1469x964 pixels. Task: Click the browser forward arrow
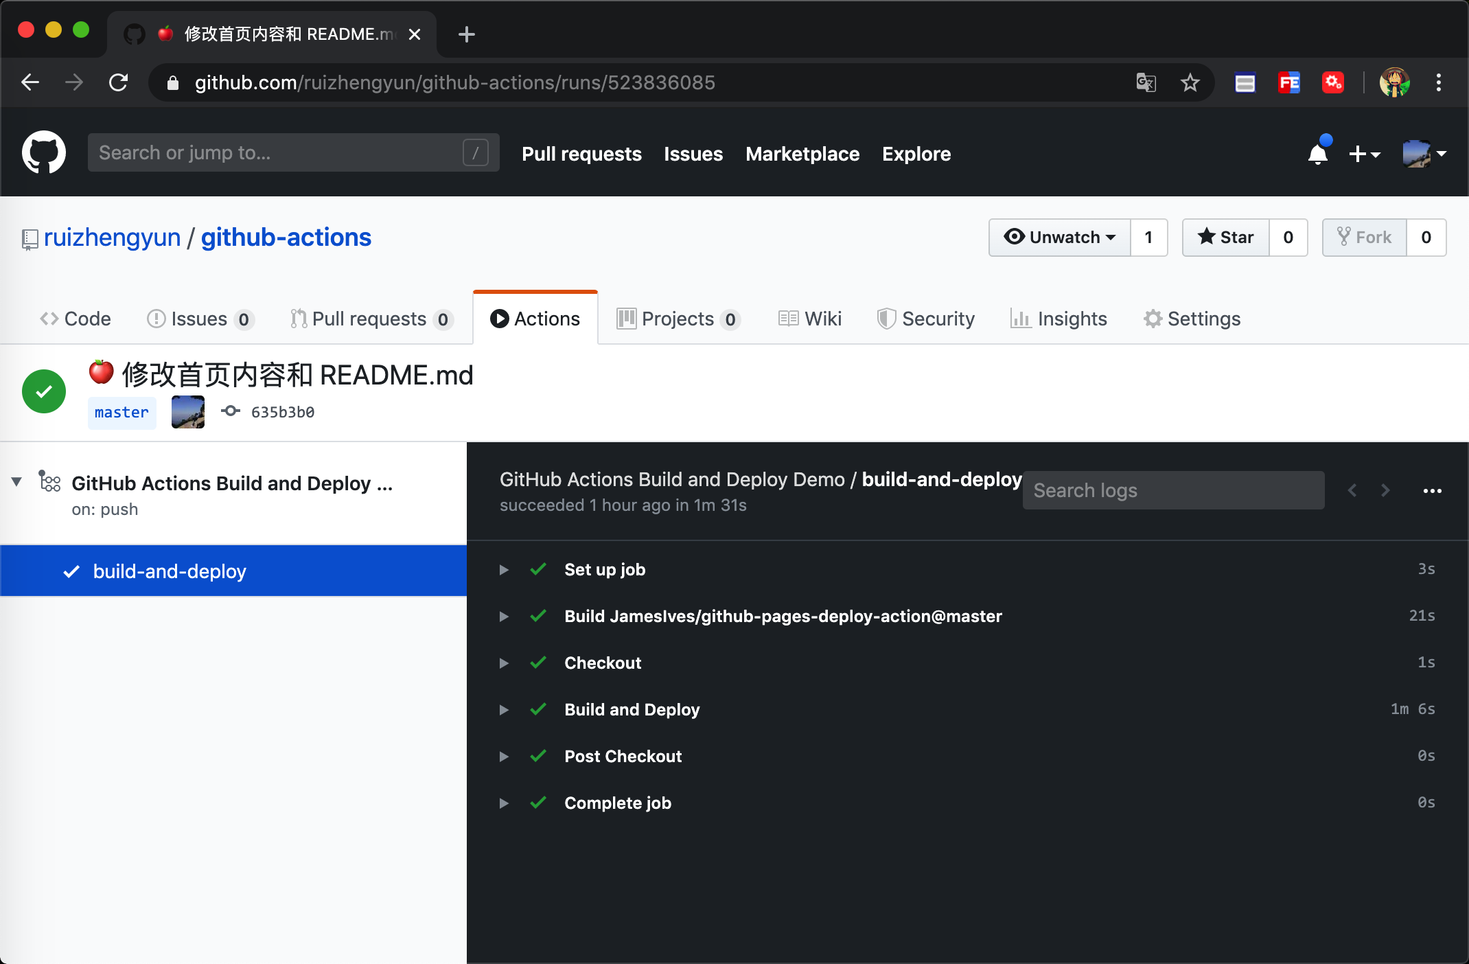(x=74, y=82)
